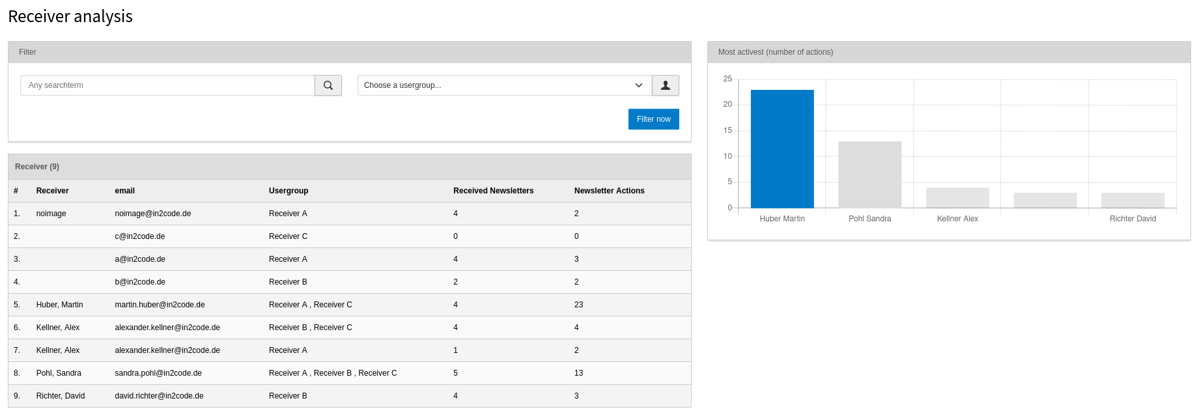Click receiver Richter, David
This screenshot has width=1197, height=420.
61,396
